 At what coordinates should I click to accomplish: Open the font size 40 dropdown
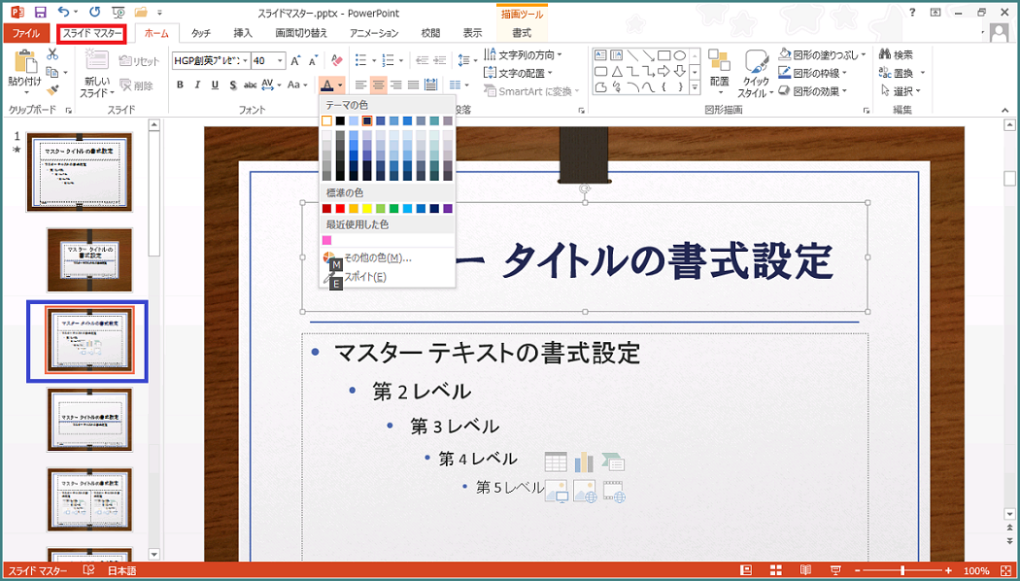coord(281,61)
